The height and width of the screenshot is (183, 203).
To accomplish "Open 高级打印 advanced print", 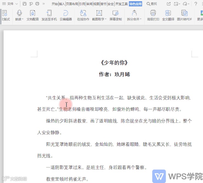I will tap(153, 15).
